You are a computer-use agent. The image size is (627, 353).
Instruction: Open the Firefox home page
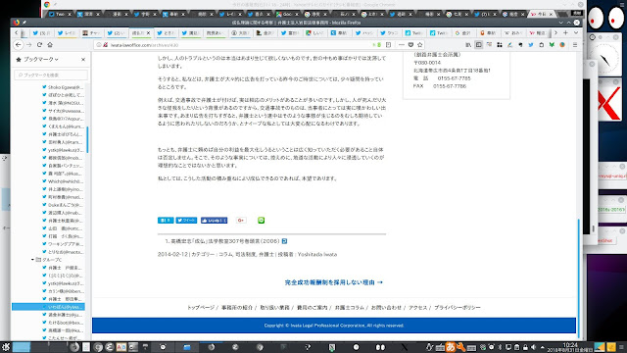click(x=50, y=45)
